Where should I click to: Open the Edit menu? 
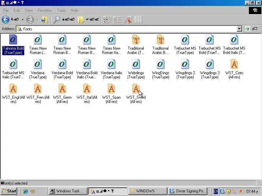(x=17, y=10)
